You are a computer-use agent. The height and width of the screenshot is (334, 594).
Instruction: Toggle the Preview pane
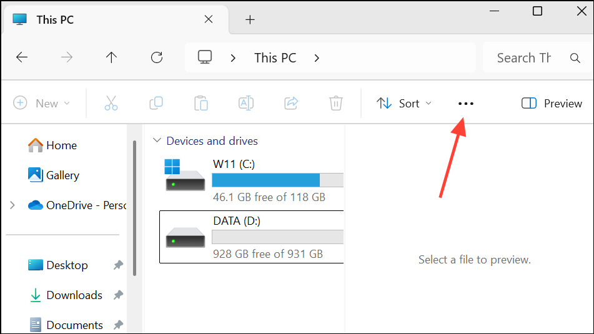[552, 104]
